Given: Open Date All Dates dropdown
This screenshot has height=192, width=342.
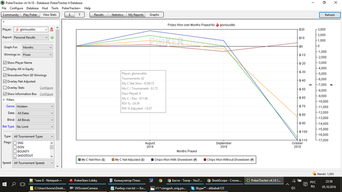Looking at the screenshot, I should (x=35, y=113).
